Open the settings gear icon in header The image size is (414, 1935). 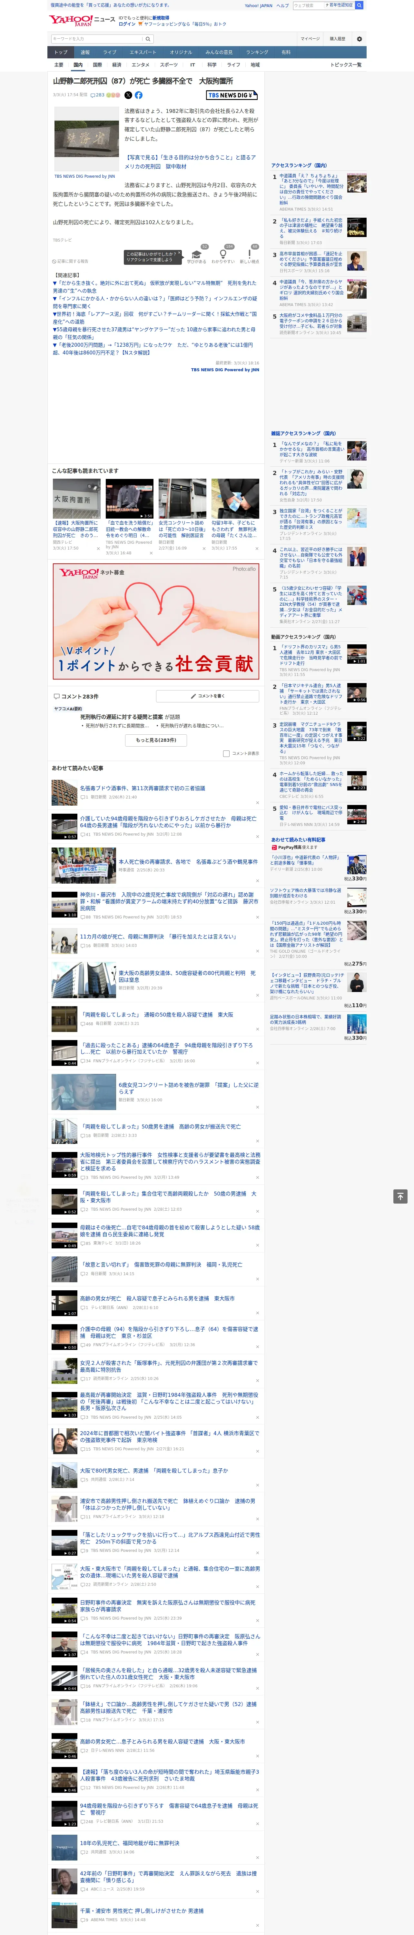(359, 39)
